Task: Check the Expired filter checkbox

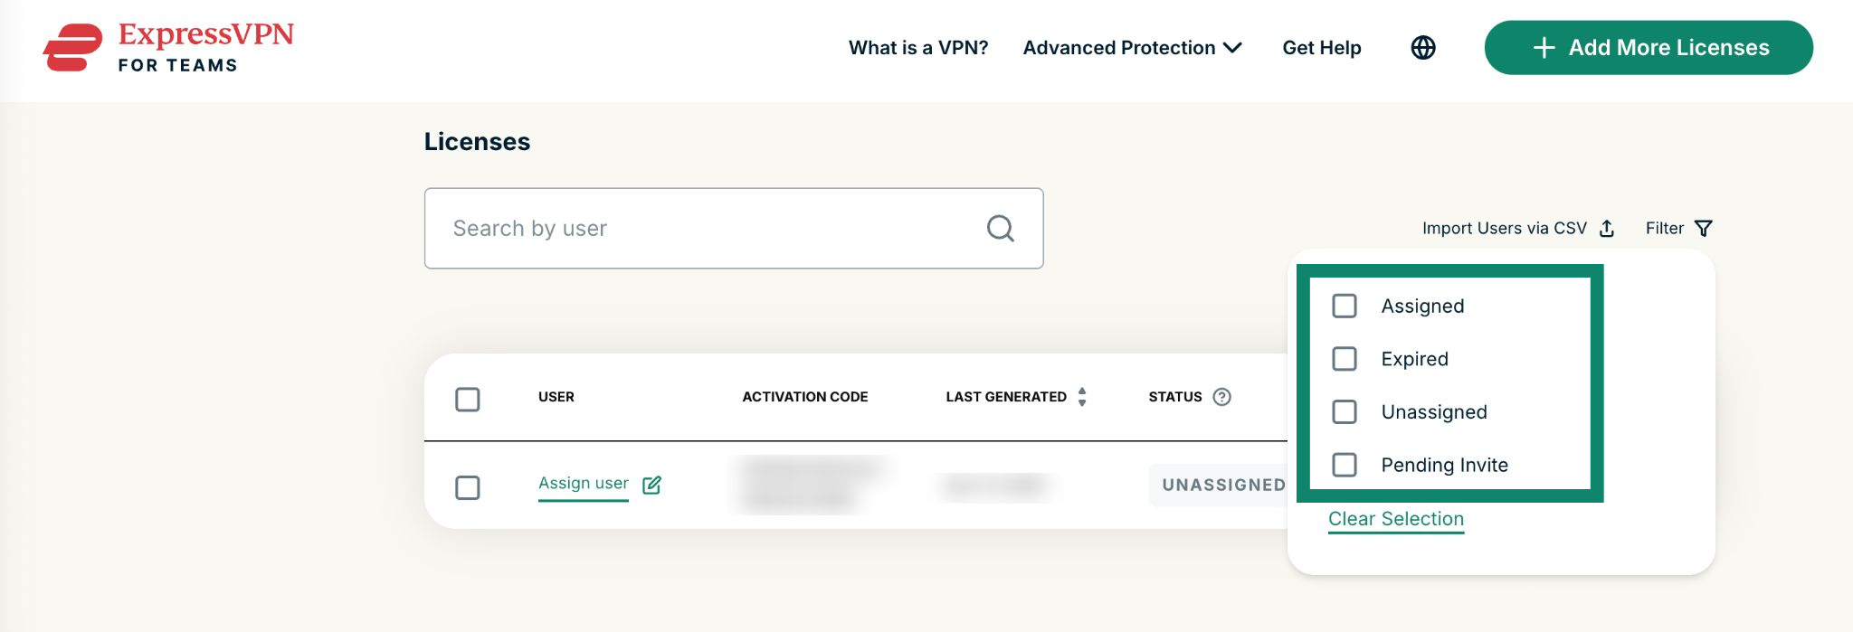Action: [1345, 359]
